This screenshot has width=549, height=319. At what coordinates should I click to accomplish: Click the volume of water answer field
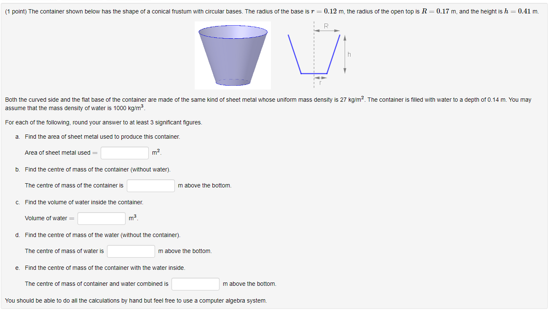coord(101,218)
